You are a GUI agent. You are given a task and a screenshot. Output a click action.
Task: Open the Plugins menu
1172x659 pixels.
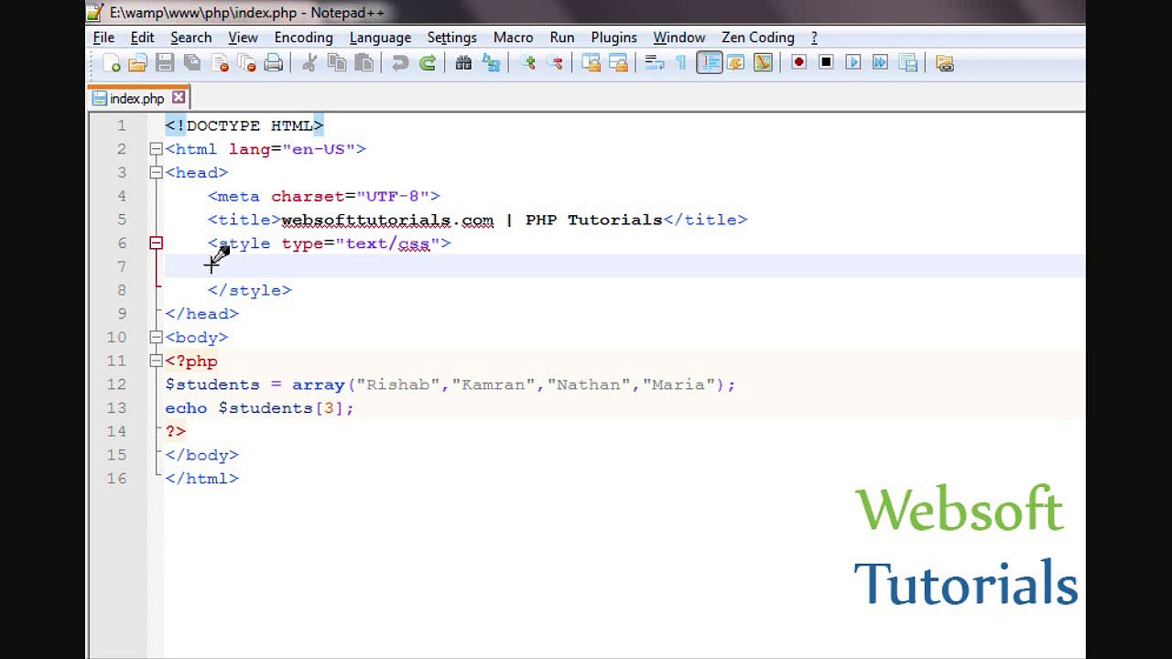click(613, 38)
